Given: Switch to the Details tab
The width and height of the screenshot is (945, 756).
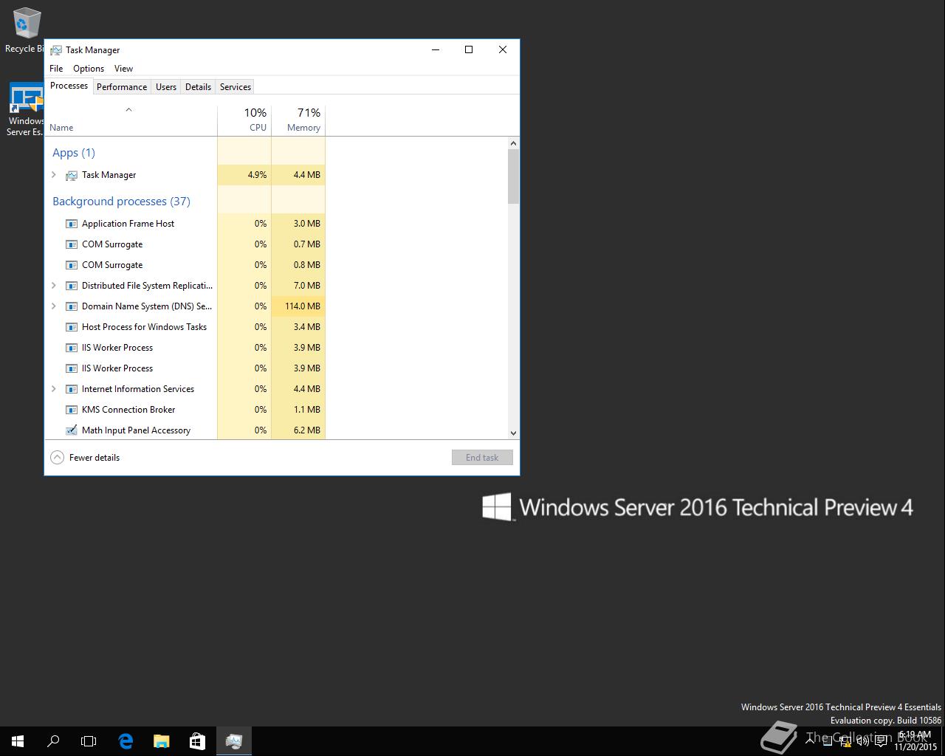Looking at the screenshot, I should (198, 87).
